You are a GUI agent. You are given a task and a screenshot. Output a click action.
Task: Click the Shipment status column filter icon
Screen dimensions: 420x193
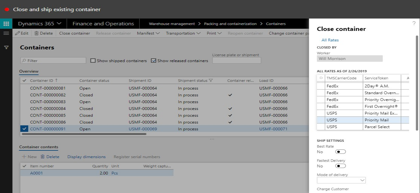pos(211,81)
